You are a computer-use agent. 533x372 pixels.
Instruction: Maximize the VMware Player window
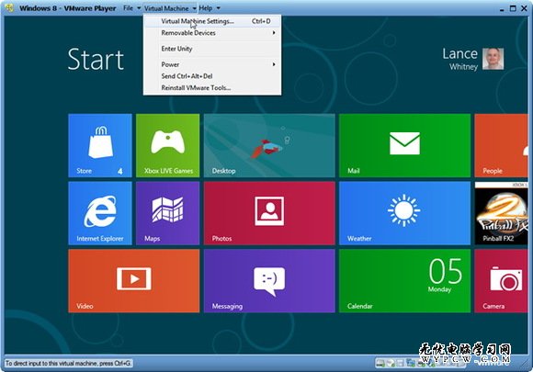click(513, 8)
